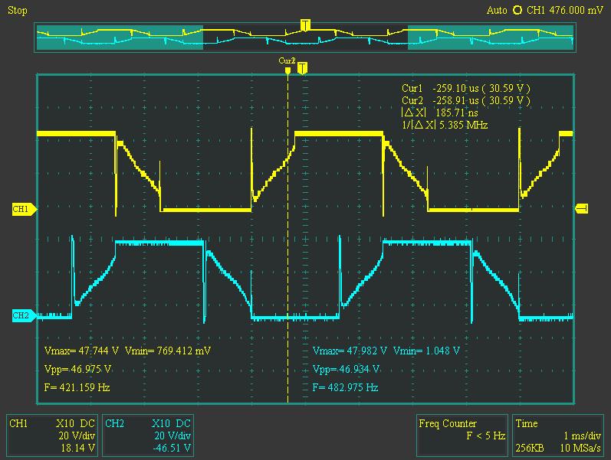Click the trigger position T marker above the graticule

point(302,68)
